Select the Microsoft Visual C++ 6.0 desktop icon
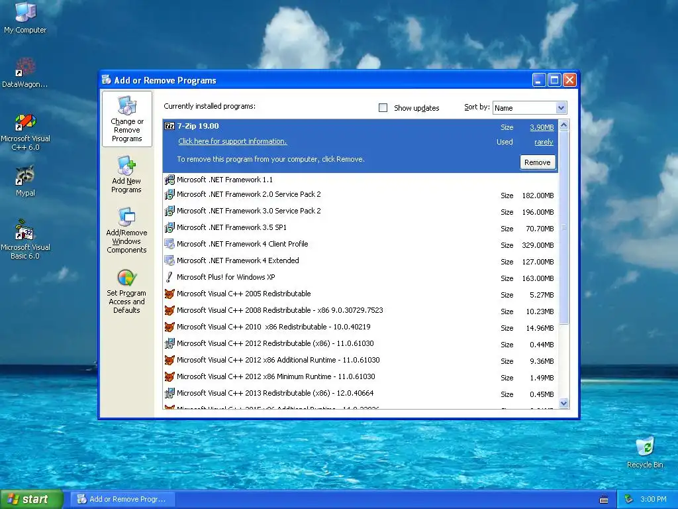Screen dimensions: 678x509 pyautogui.click(x=25, y=122)
